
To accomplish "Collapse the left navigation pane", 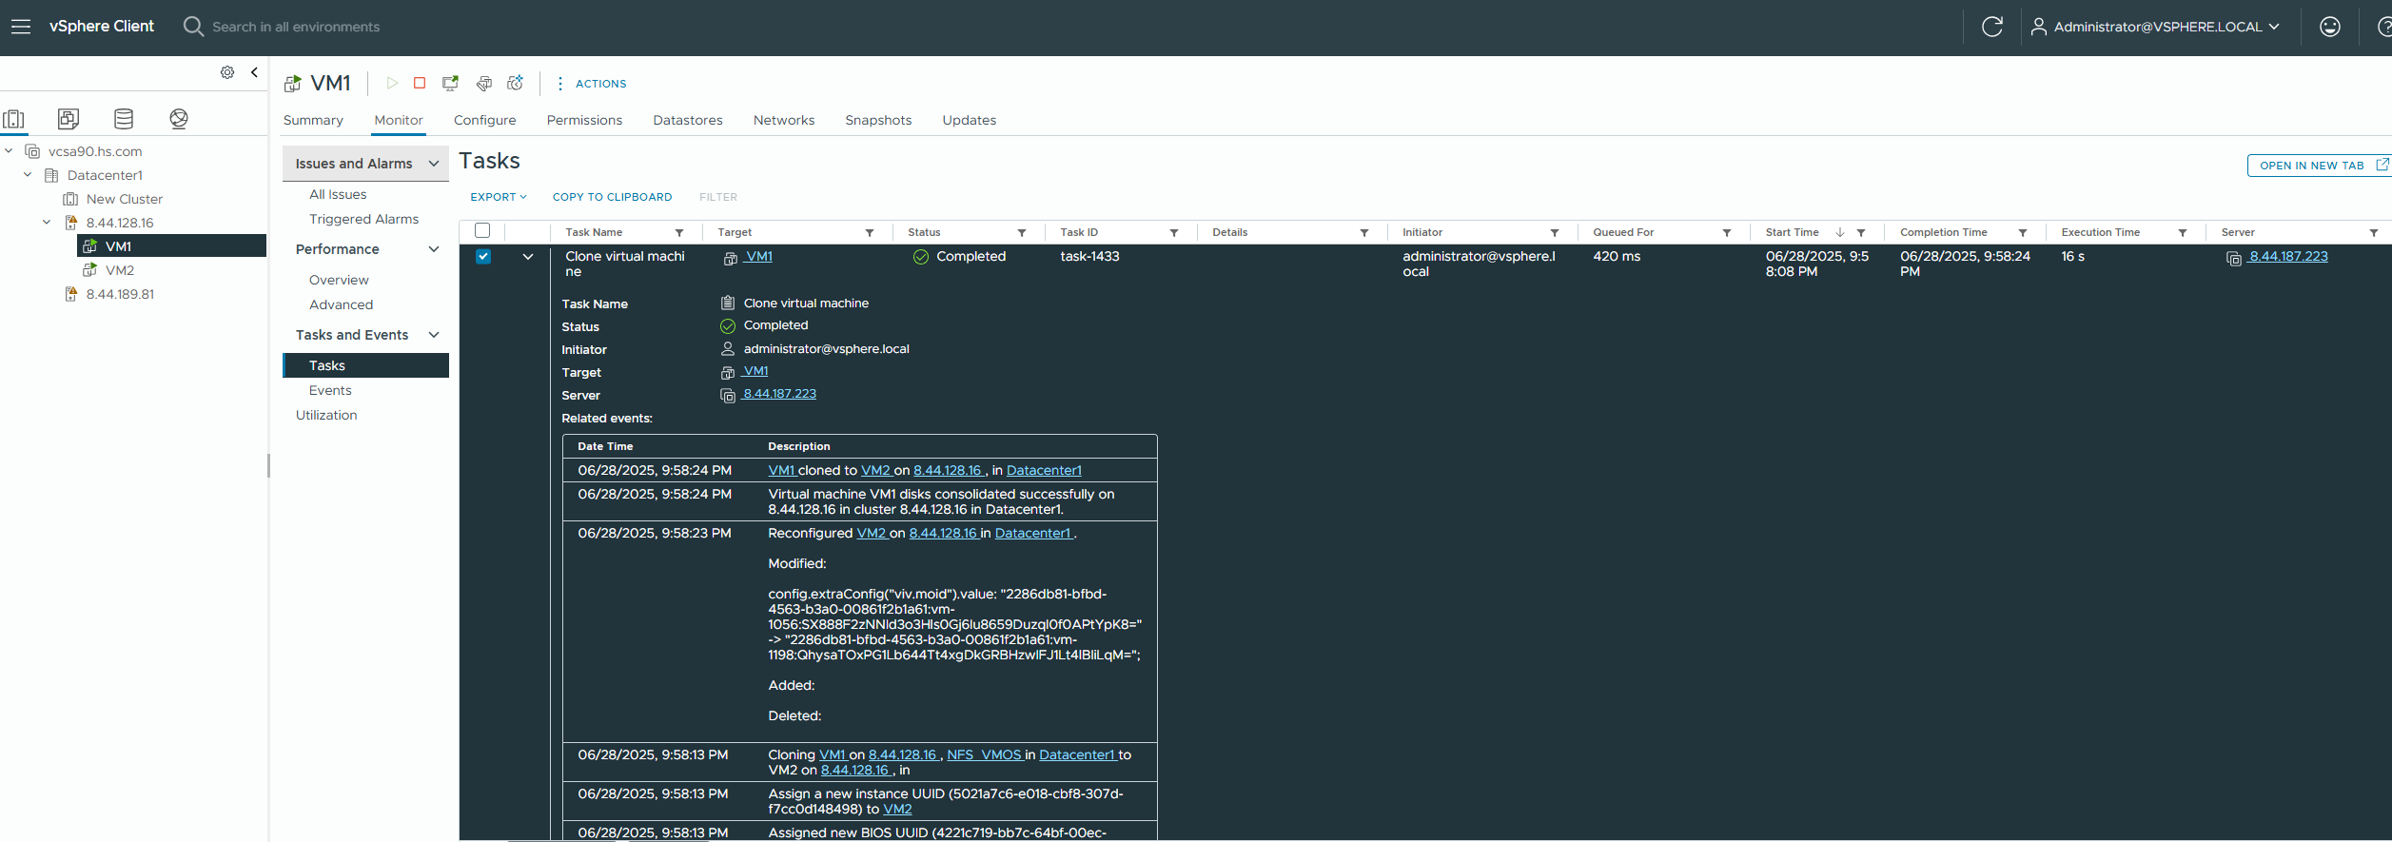I will [254, 72].
